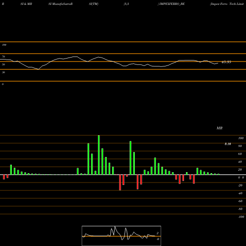
Task: Select the 'SI & MR' header text
Action: click(x=26, y=4)
